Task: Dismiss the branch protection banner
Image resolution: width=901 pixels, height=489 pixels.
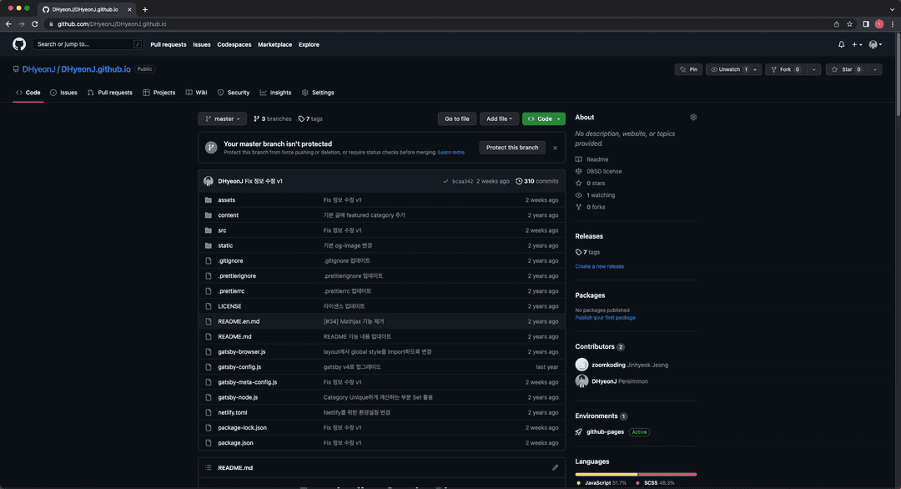Action: point(555,148)
